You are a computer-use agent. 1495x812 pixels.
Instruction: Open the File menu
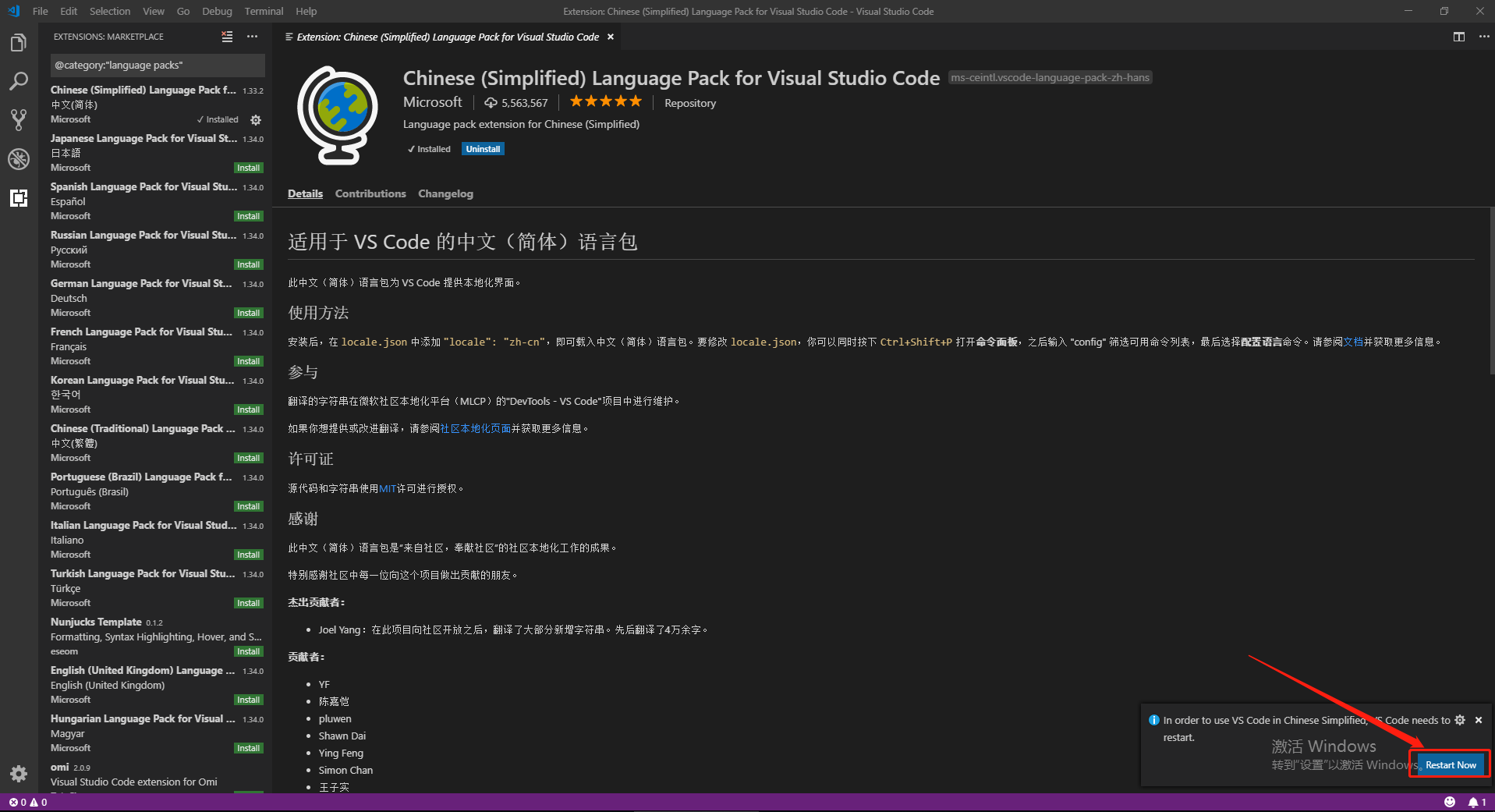[41, 11]
